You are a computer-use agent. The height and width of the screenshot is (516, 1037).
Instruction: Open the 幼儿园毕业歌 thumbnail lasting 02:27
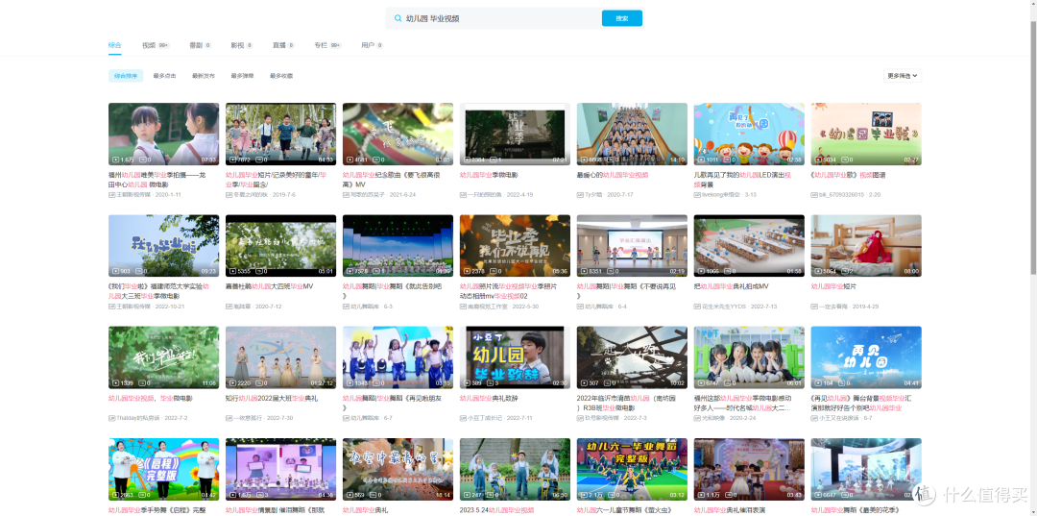click(866, 134)
